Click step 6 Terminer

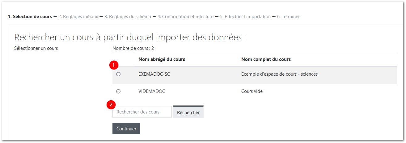point(288,17)
